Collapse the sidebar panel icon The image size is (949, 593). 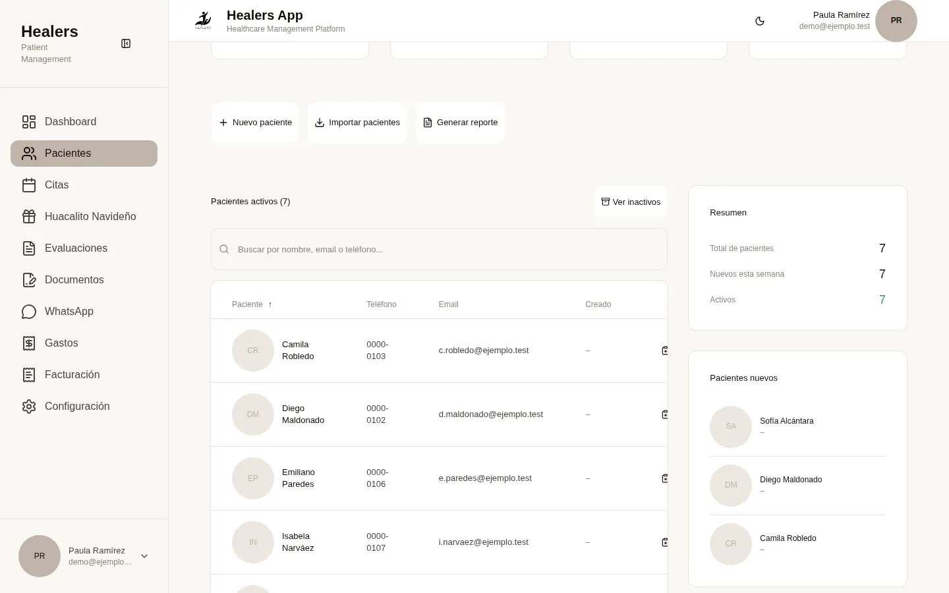[x=126, y=43]
